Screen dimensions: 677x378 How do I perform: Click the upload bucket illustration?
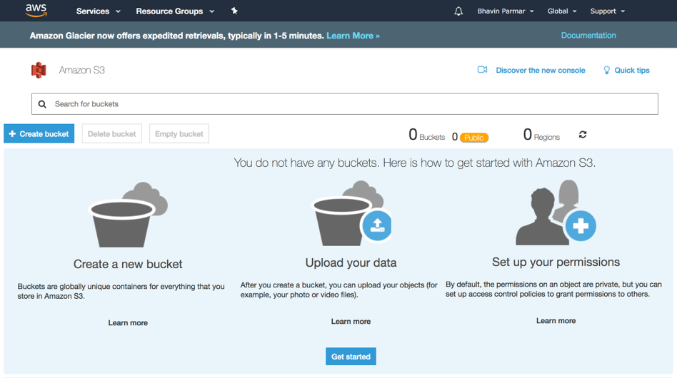351,214
